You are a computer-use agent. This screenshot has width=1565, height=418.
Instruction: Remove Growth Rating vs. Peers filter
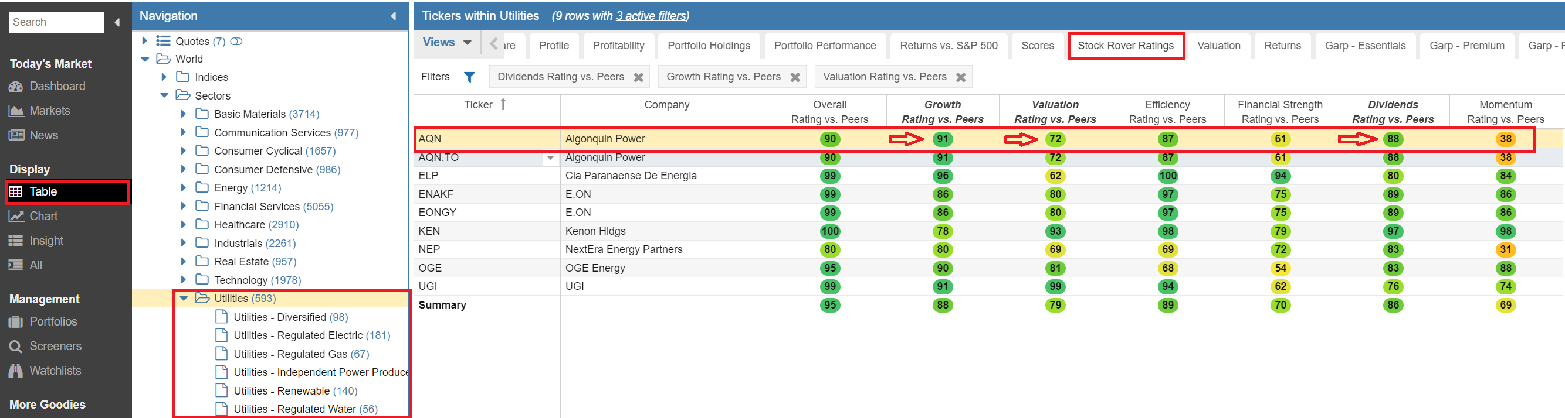click(x=795, y=78)
